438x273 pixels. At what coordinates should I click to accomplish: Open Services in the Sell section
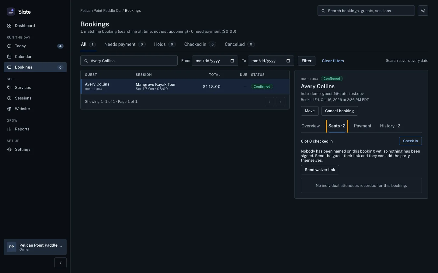[x=35, y=88]
